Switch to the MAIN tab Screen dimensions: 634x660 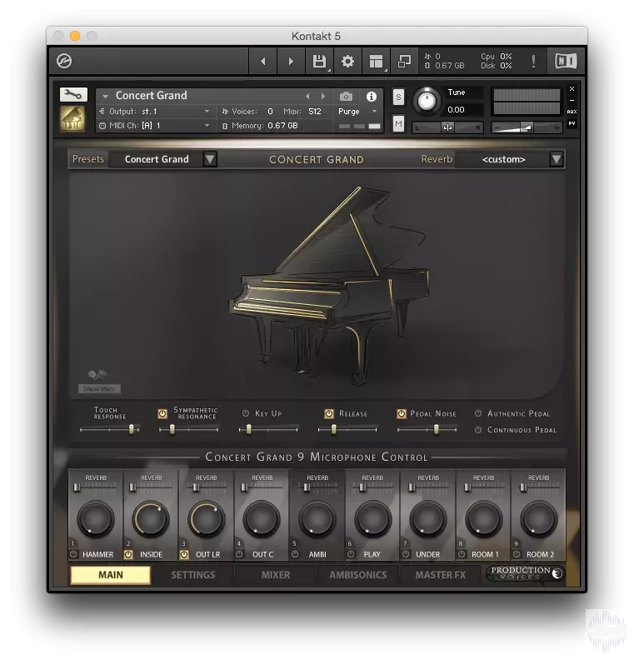111,575
